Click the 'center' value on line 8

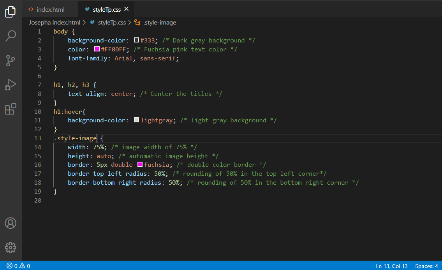click(122, 94)
